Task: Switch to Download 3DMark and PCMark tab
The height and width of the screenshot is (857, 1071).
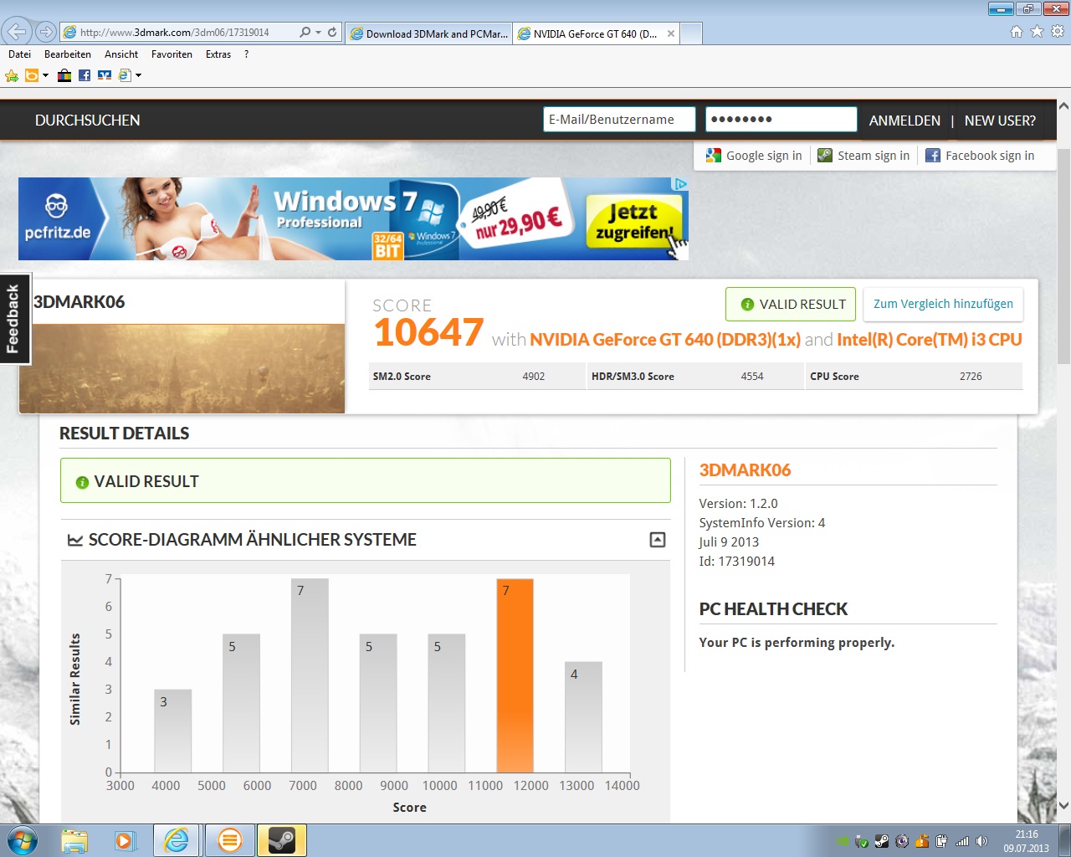Action: [x=428, y=33]
